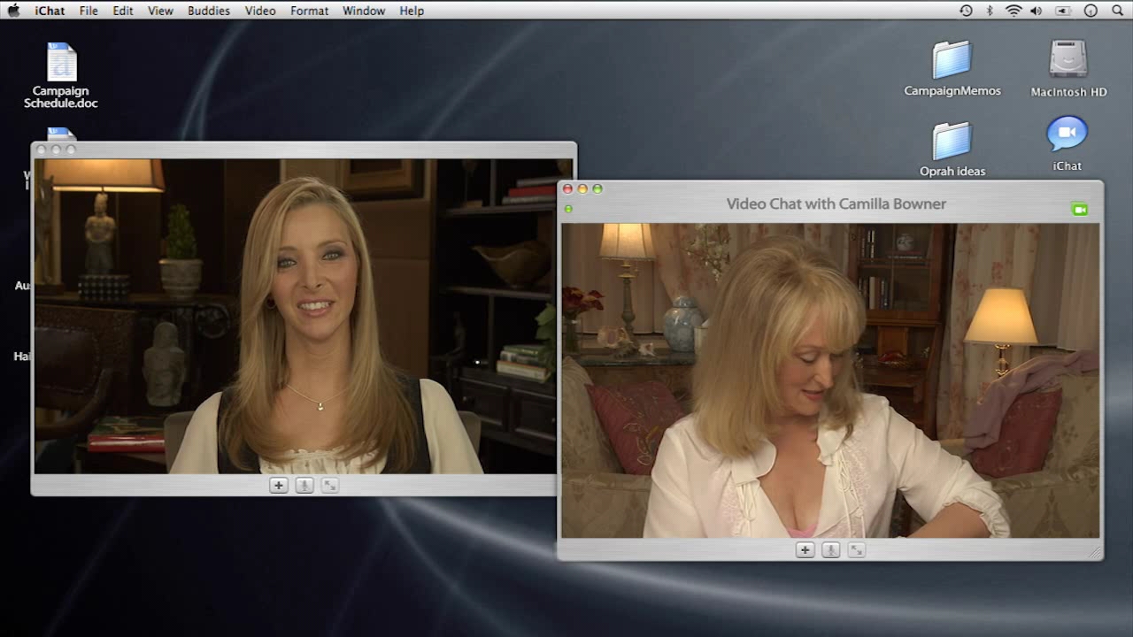1133x637 pixels.
Task: Go full screen in Camilla Bowner chat
Action: click(856, 550)
